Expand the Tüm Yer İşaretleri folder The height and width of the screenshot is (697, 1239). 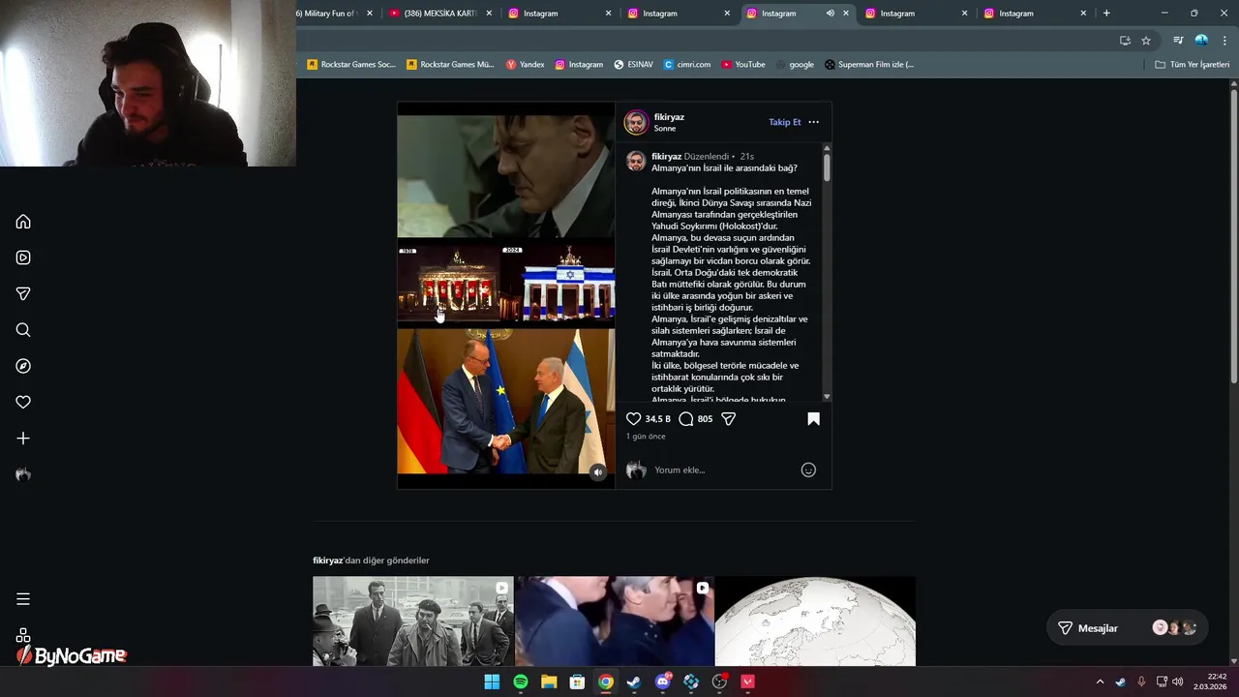tap(1193, 65)
